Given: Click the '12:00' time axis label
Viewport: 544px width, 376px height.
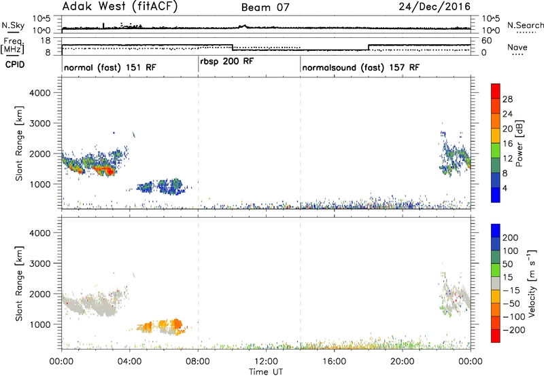Looking at the screenshot, I should (266, 362).
